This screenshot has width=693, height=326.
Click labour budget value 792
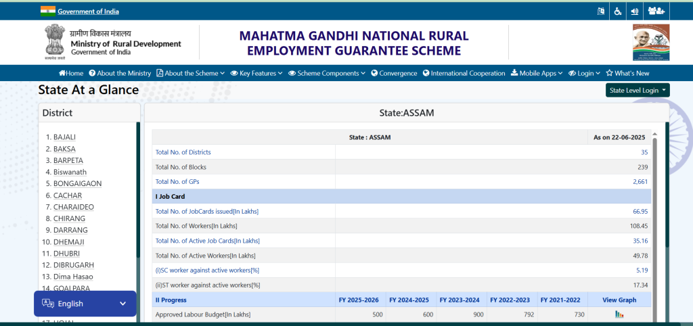point(529,315)
